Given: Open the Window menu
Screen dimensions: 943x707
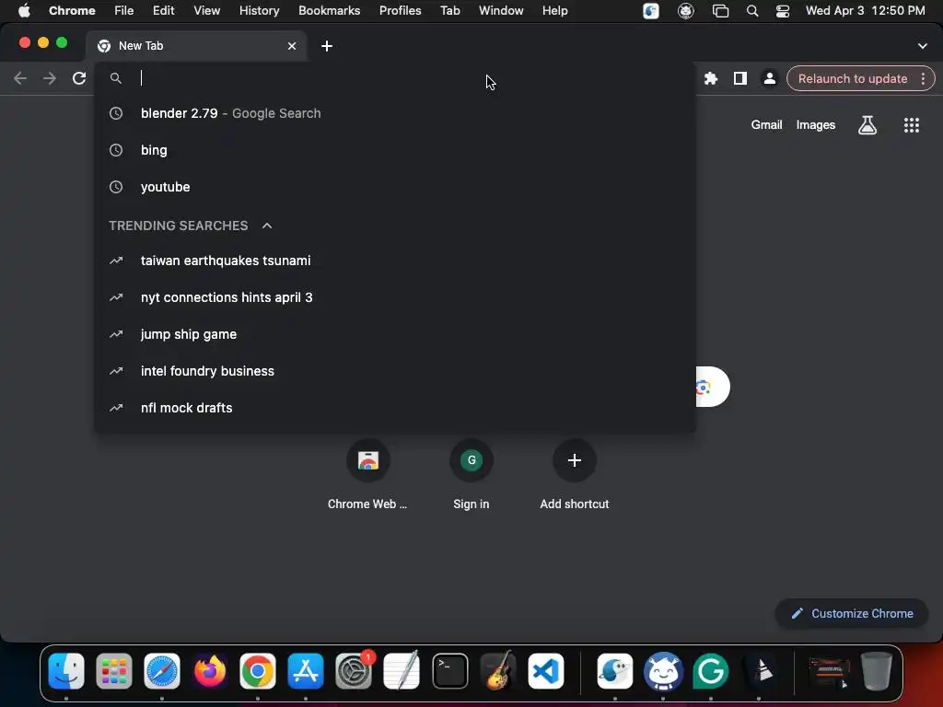Looking at the screenshot, I should point(501,11).
